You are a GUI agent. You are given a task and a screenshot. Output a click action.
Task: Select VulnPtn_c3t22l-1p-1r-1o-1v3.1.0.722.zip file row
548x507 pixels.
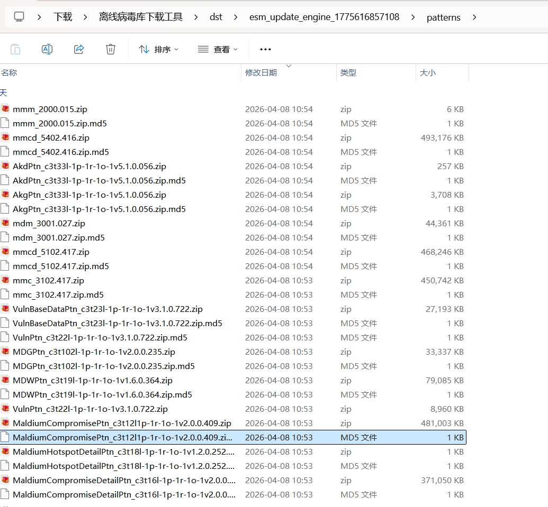click(x=90, y=409)
